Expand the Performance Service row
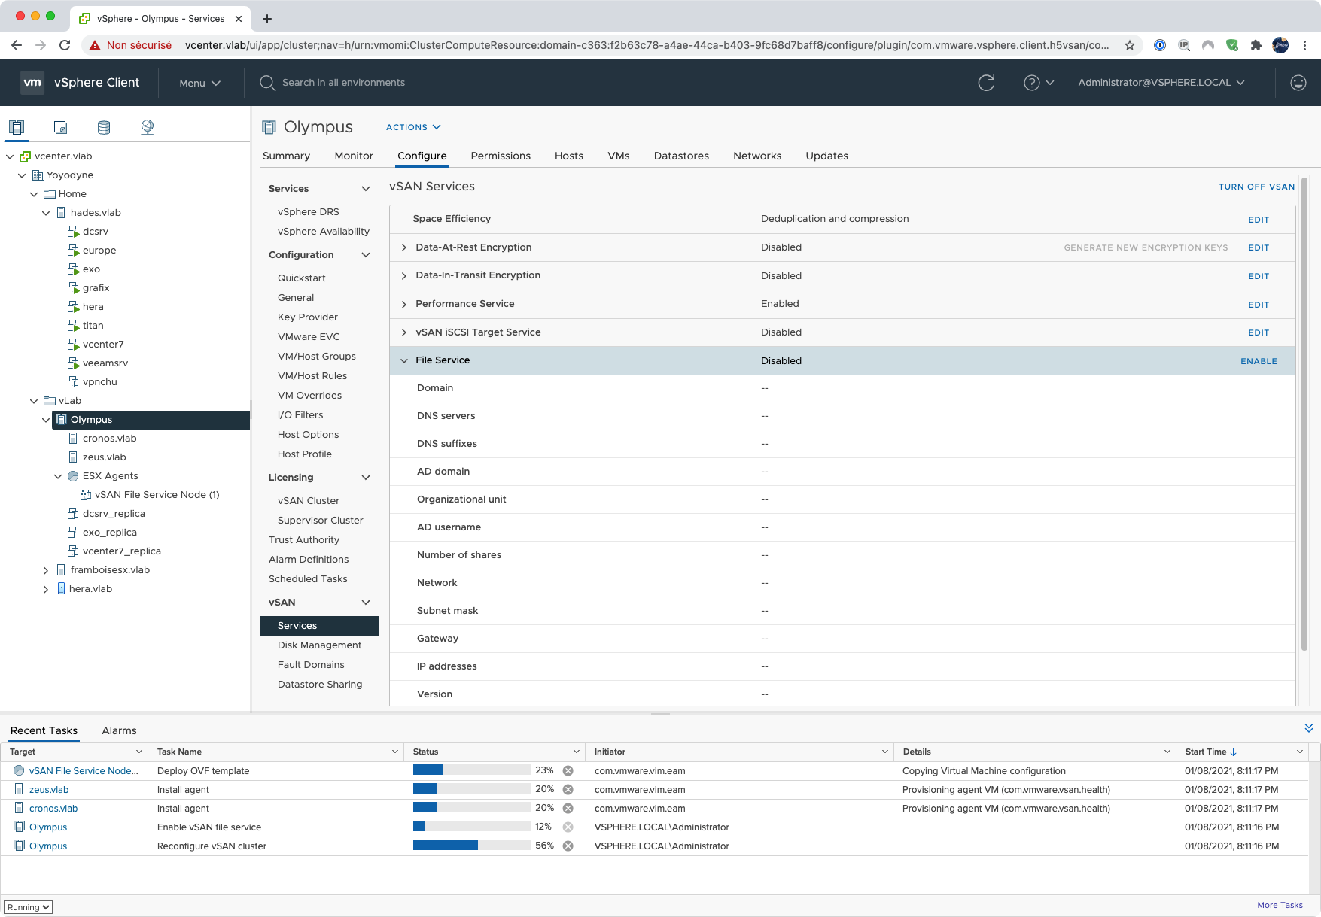 pos(404,305)
